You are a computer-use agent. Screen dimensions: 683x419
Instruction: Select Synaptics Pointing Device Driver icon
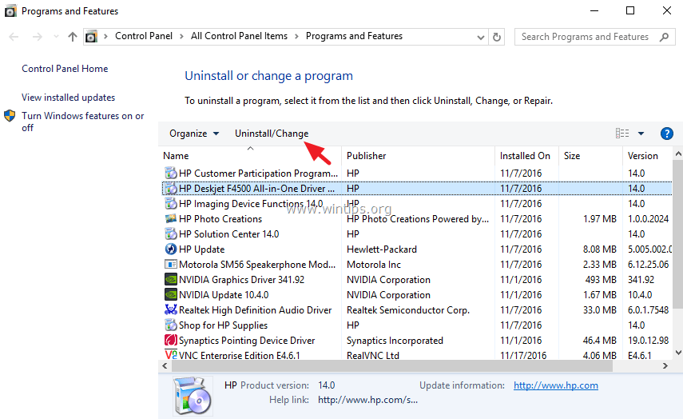click(x=171, y=340)
